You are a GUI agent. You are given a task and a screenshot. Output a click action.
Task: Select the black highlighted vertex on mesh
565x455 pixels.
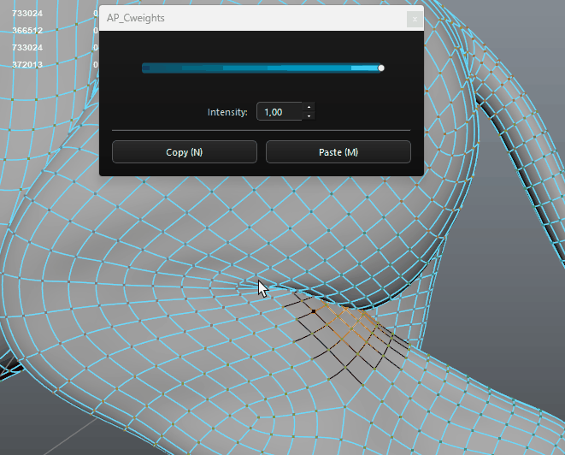coord(314,310)
